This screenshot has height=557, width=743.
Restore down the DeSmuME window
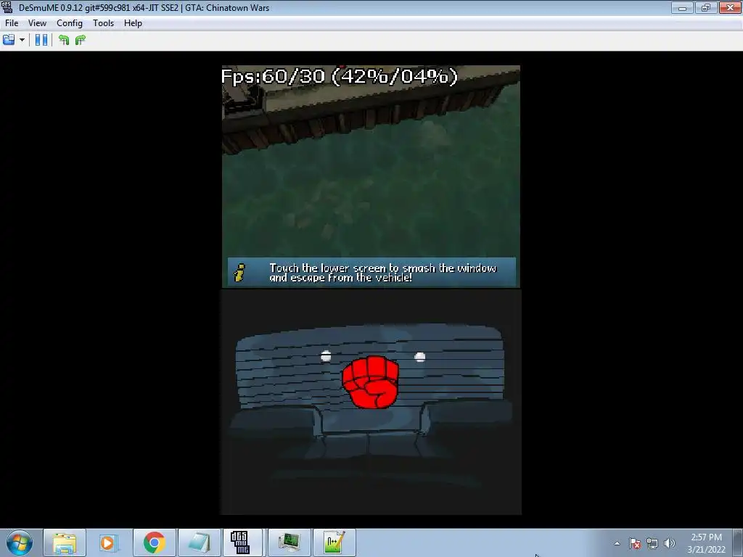(x=705, y=7)
